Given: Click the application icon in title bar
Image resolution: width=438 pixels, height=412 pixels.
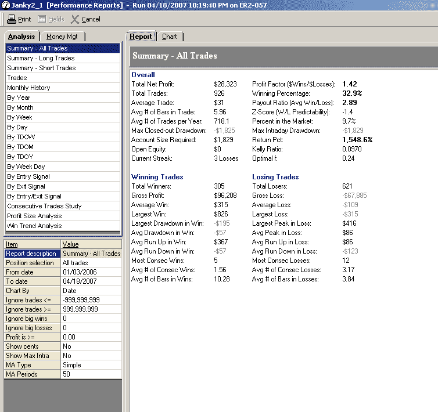Looking at the screenshot, I should tap(5, 5).
